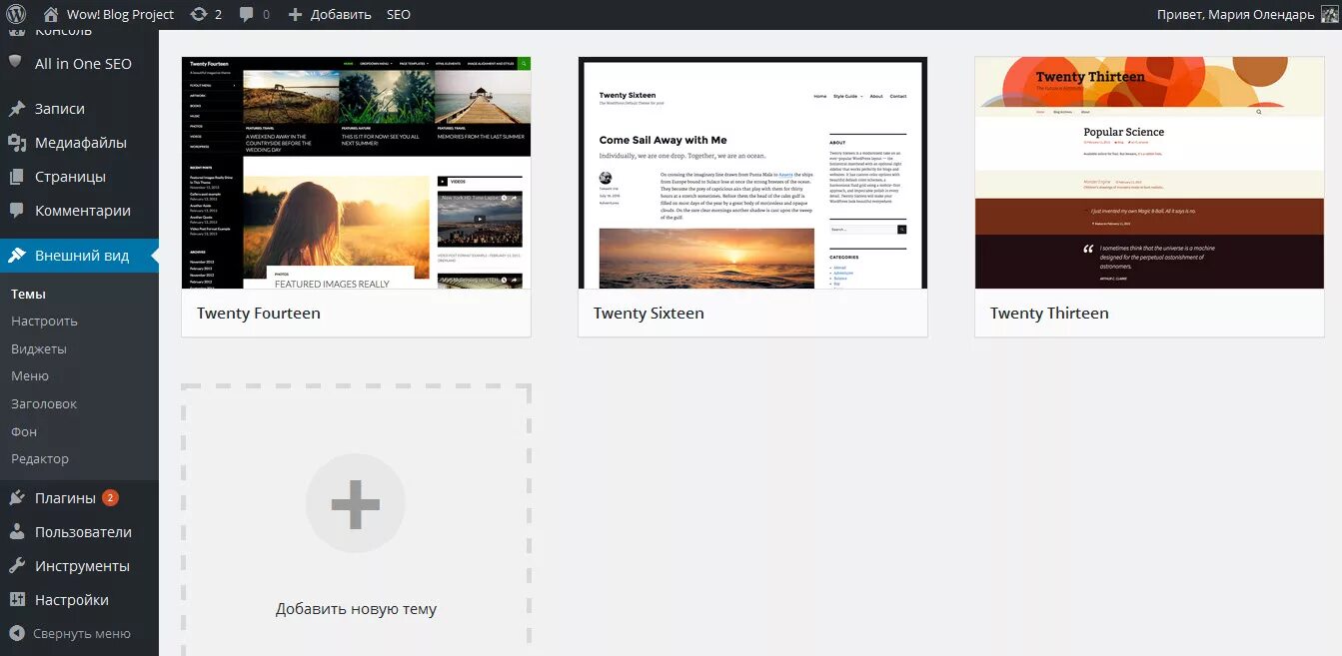The width and height of the screenshot is (1342, 656).
Task: Click the Страницы pages icon
Action: point(16,177)
